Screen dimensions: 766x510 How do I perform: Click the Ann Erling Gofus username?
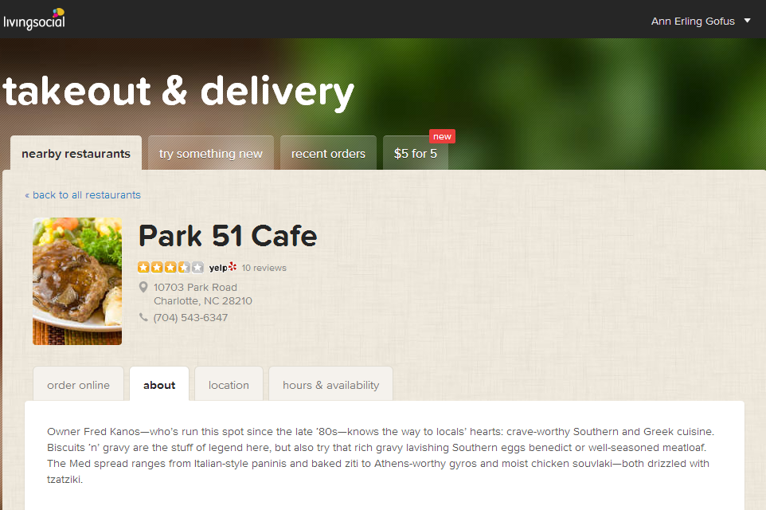[693, 21]
